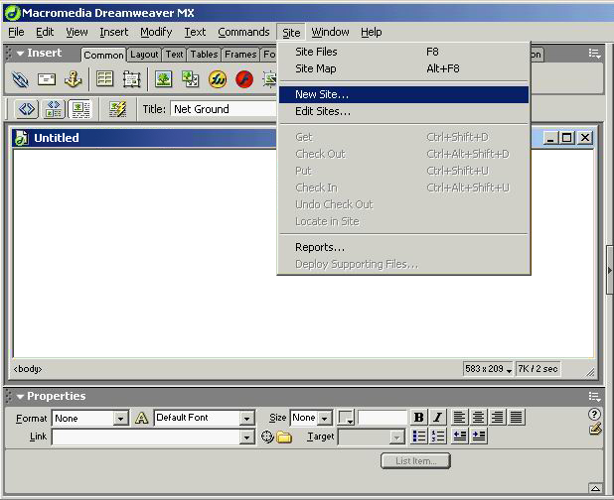Insert Fireworks HTML icon
614x500 pixels.
point(218,79)
